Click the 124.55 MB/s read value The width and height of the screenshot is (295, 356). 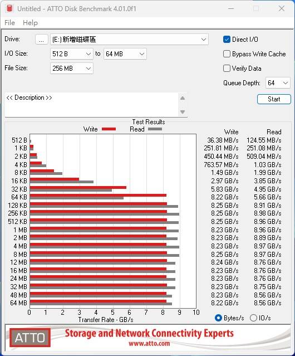point(264,140)
